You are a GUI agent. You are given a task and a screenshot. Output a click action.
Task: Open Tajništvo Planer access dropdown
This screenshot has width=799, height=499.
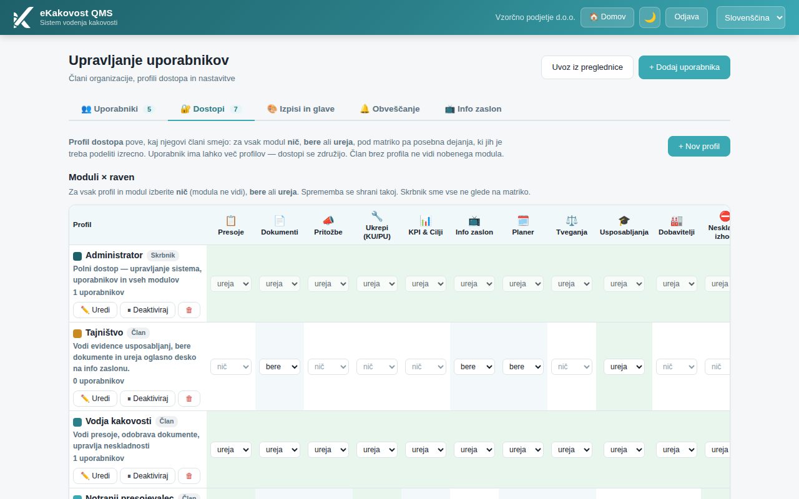coord(523,367)
